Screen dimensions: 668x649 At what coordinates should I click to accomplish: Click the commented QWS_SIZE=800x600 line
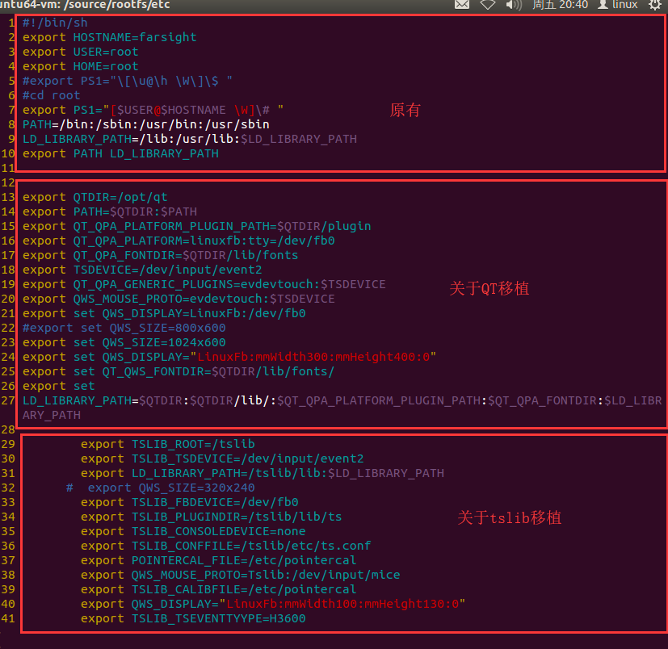[124, 328]
